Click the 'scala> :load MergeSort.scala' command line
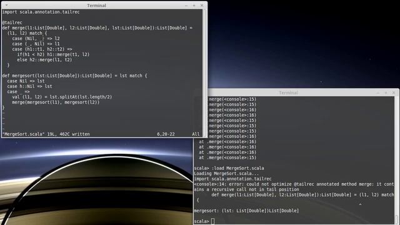Screen dimensions: 400x225 tap(229, 168)
